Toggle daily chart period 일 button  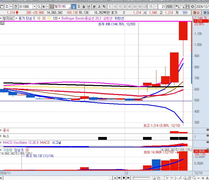pyautogui.click(x=73, y=7)
